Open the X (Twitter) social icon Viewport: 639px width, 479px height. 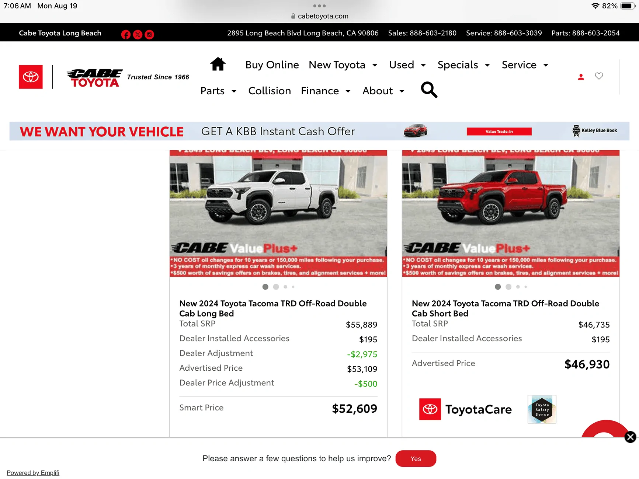pos(138,35)
